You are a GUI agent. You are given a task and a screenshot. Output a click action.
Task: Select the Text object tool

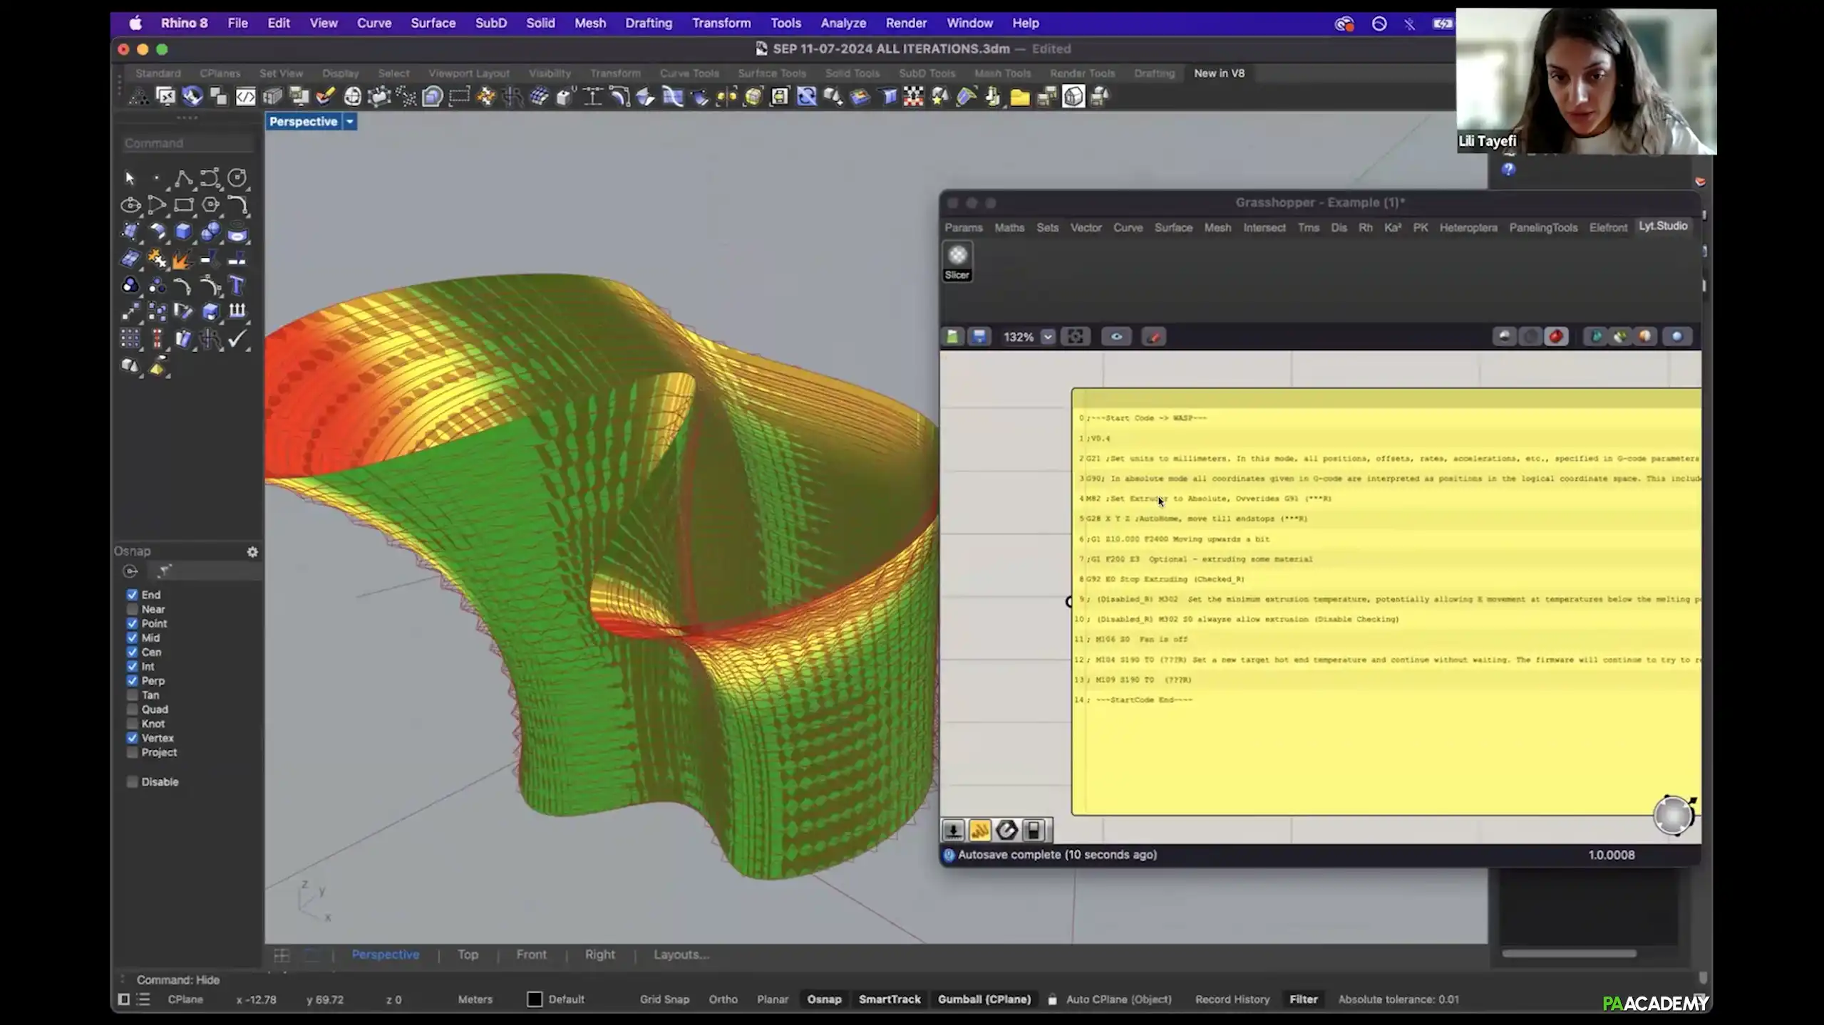click(x=237, y=286)
